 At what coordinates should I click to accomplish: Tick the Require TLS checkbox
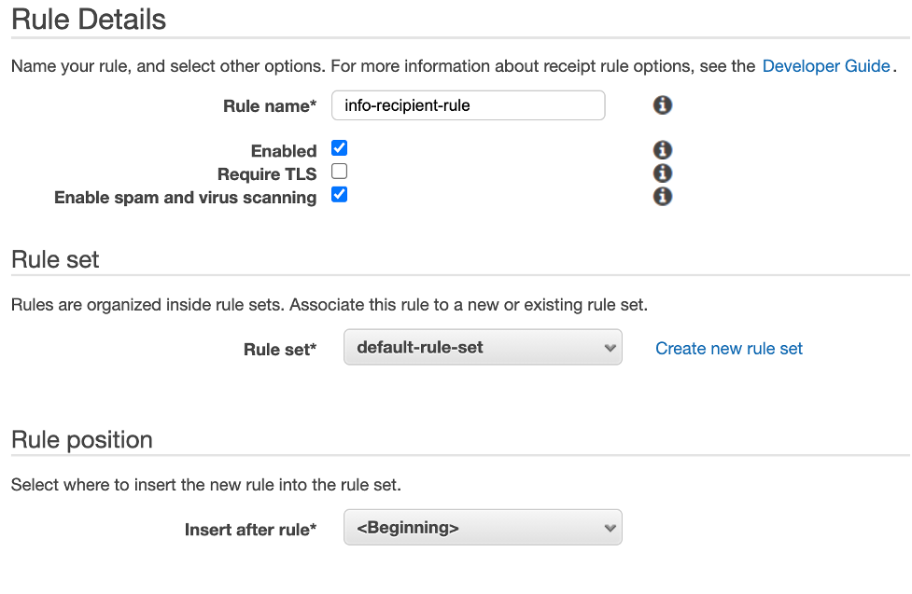340,172
